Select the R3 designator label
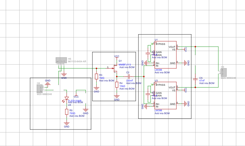This screenshot has height=146, width=245. tap(101, 75)
